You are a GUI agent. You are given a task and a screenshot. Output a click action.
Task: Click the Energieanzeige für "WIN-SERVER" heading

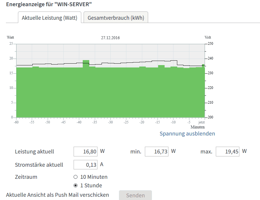tap(49, 4)
